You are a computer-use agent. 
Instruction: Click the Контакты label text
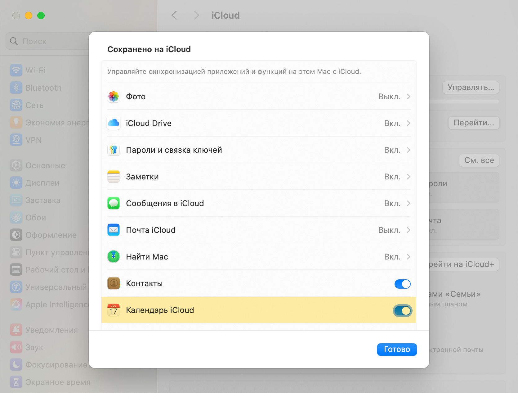point(144,283)
